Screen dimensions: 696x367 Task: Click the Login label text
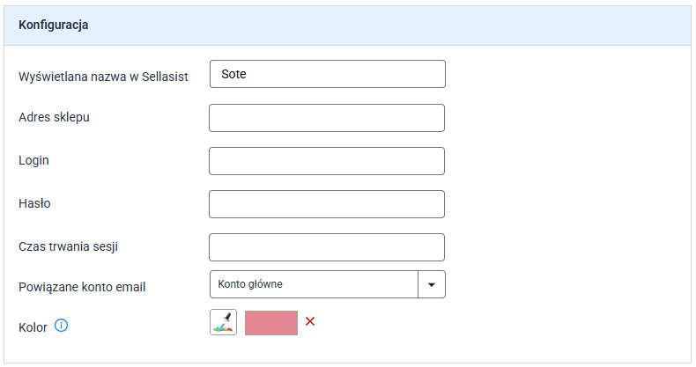(x=33, y=161)
